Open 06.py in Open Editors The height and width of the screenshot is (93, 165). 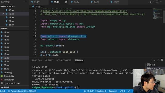[11, 10]
